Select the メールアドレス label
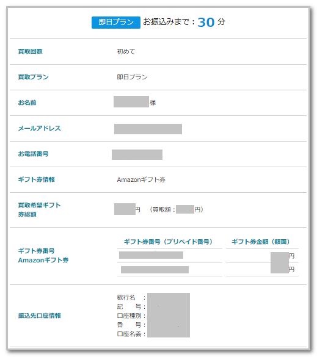 point(40,128)
